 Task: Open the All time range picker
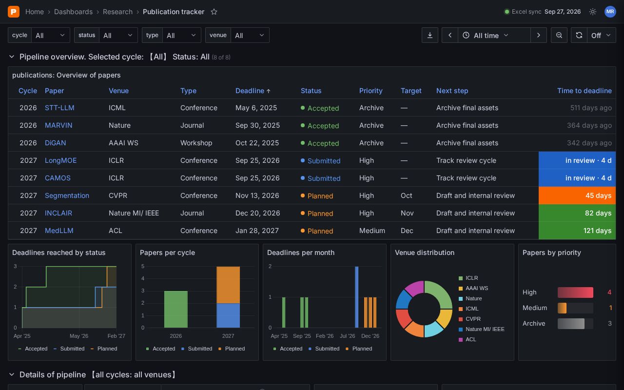coord(494,35)
